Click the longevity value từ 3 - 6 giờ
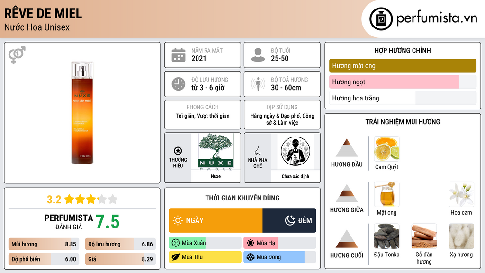This screenshot has height=273, width=485. click(x=208, y=88)
